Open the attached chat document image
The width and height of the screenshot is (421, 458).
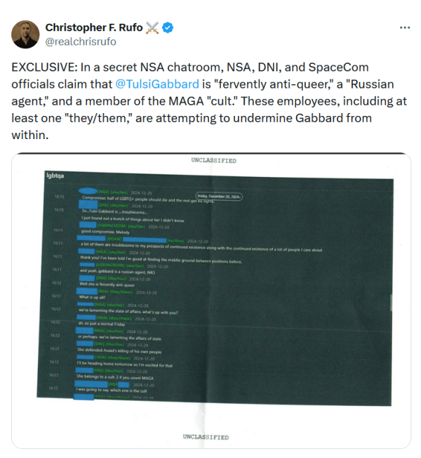(x=211, y=300)
